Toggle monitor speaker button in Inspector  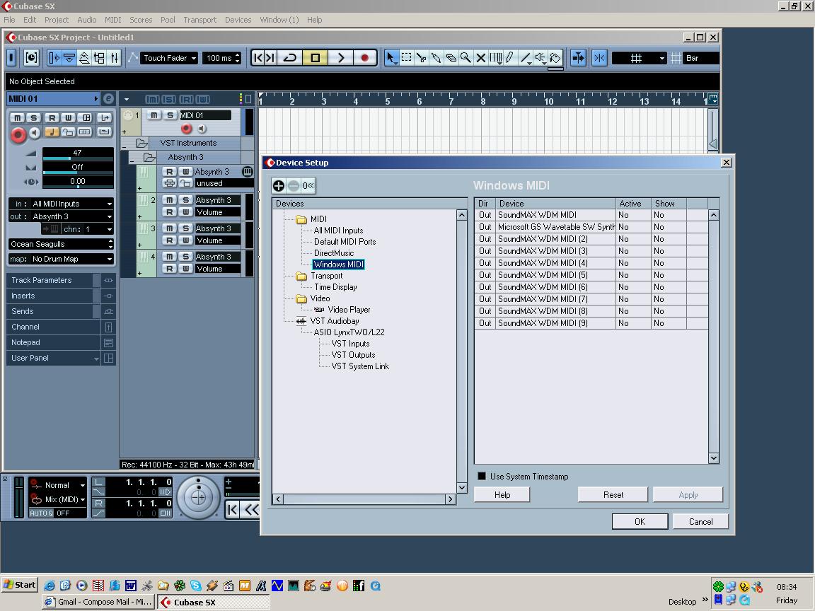tap(34, 133)
